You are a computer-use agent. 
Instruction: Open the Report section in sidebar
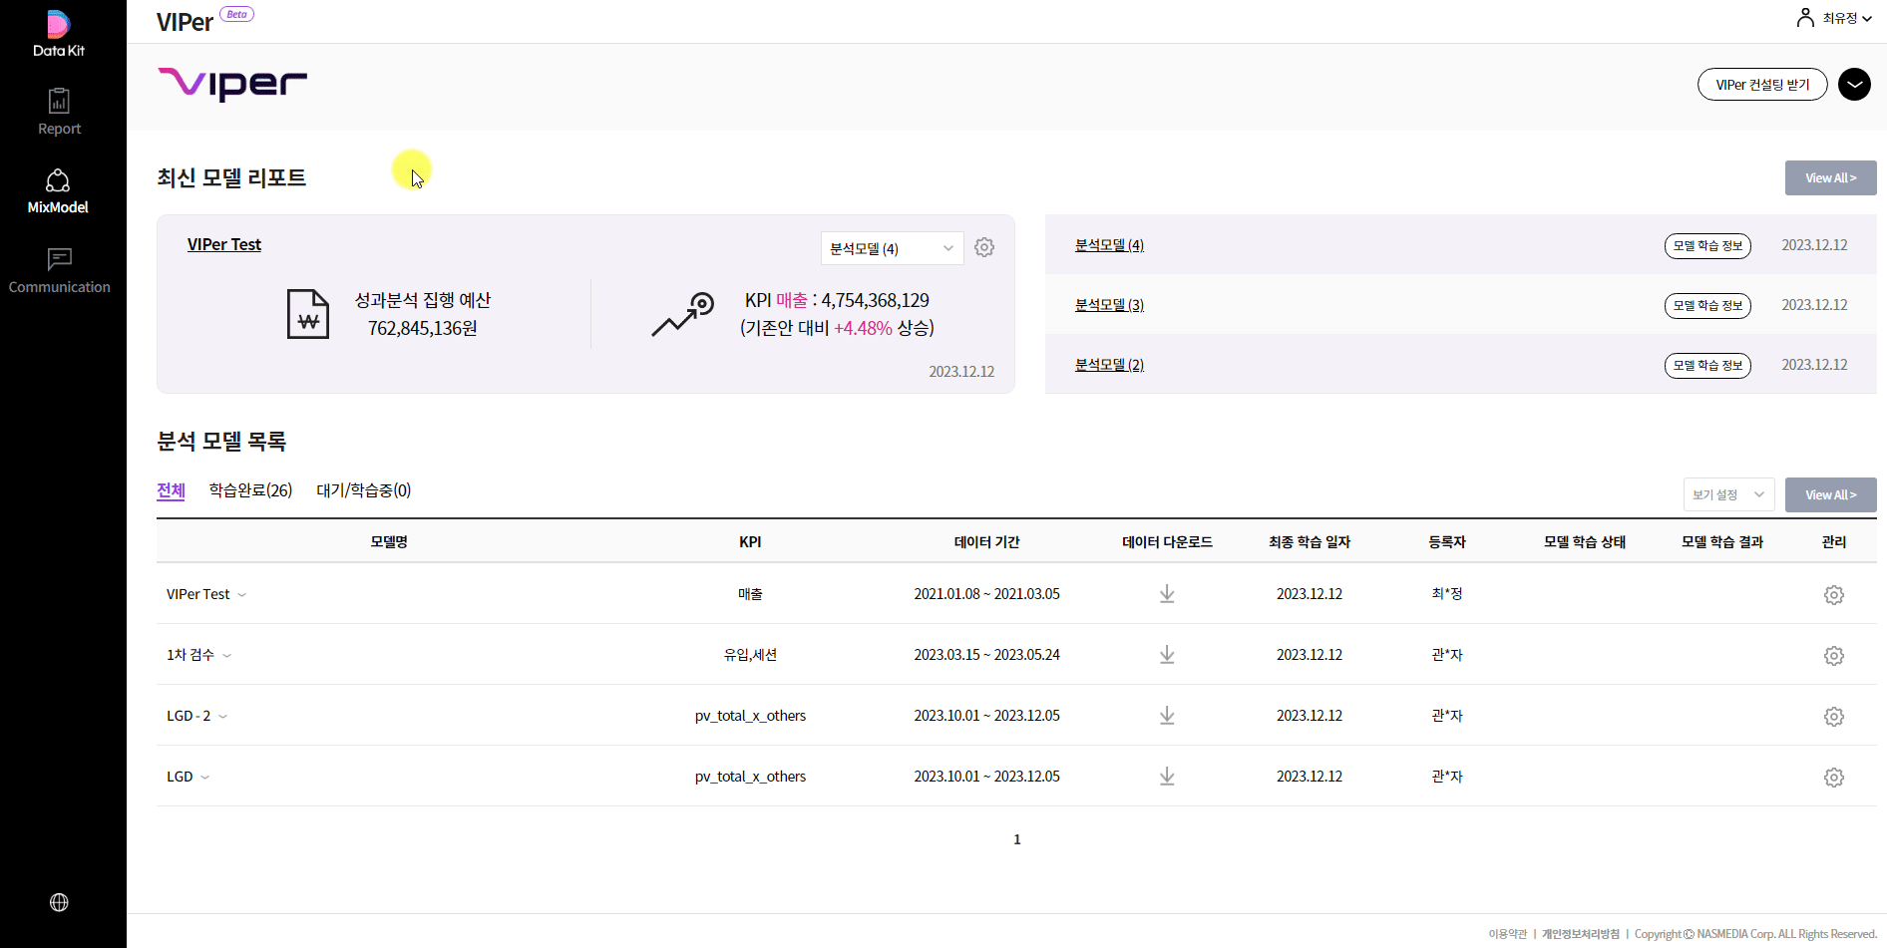pos(59,112)
